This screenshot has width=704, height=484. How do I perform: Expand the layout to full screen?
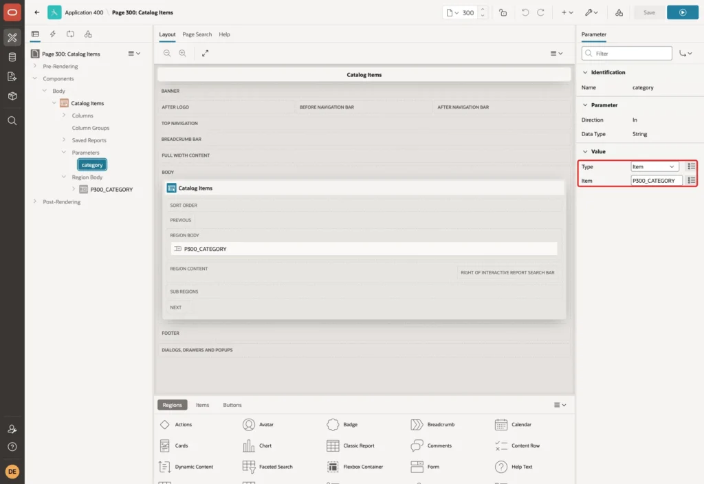click(205, 53)
